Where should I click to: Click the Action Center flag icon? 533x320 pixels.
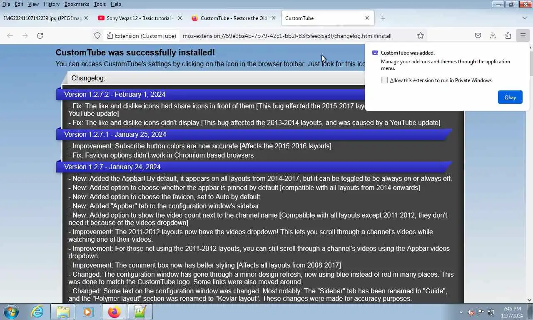pos(481,312)
